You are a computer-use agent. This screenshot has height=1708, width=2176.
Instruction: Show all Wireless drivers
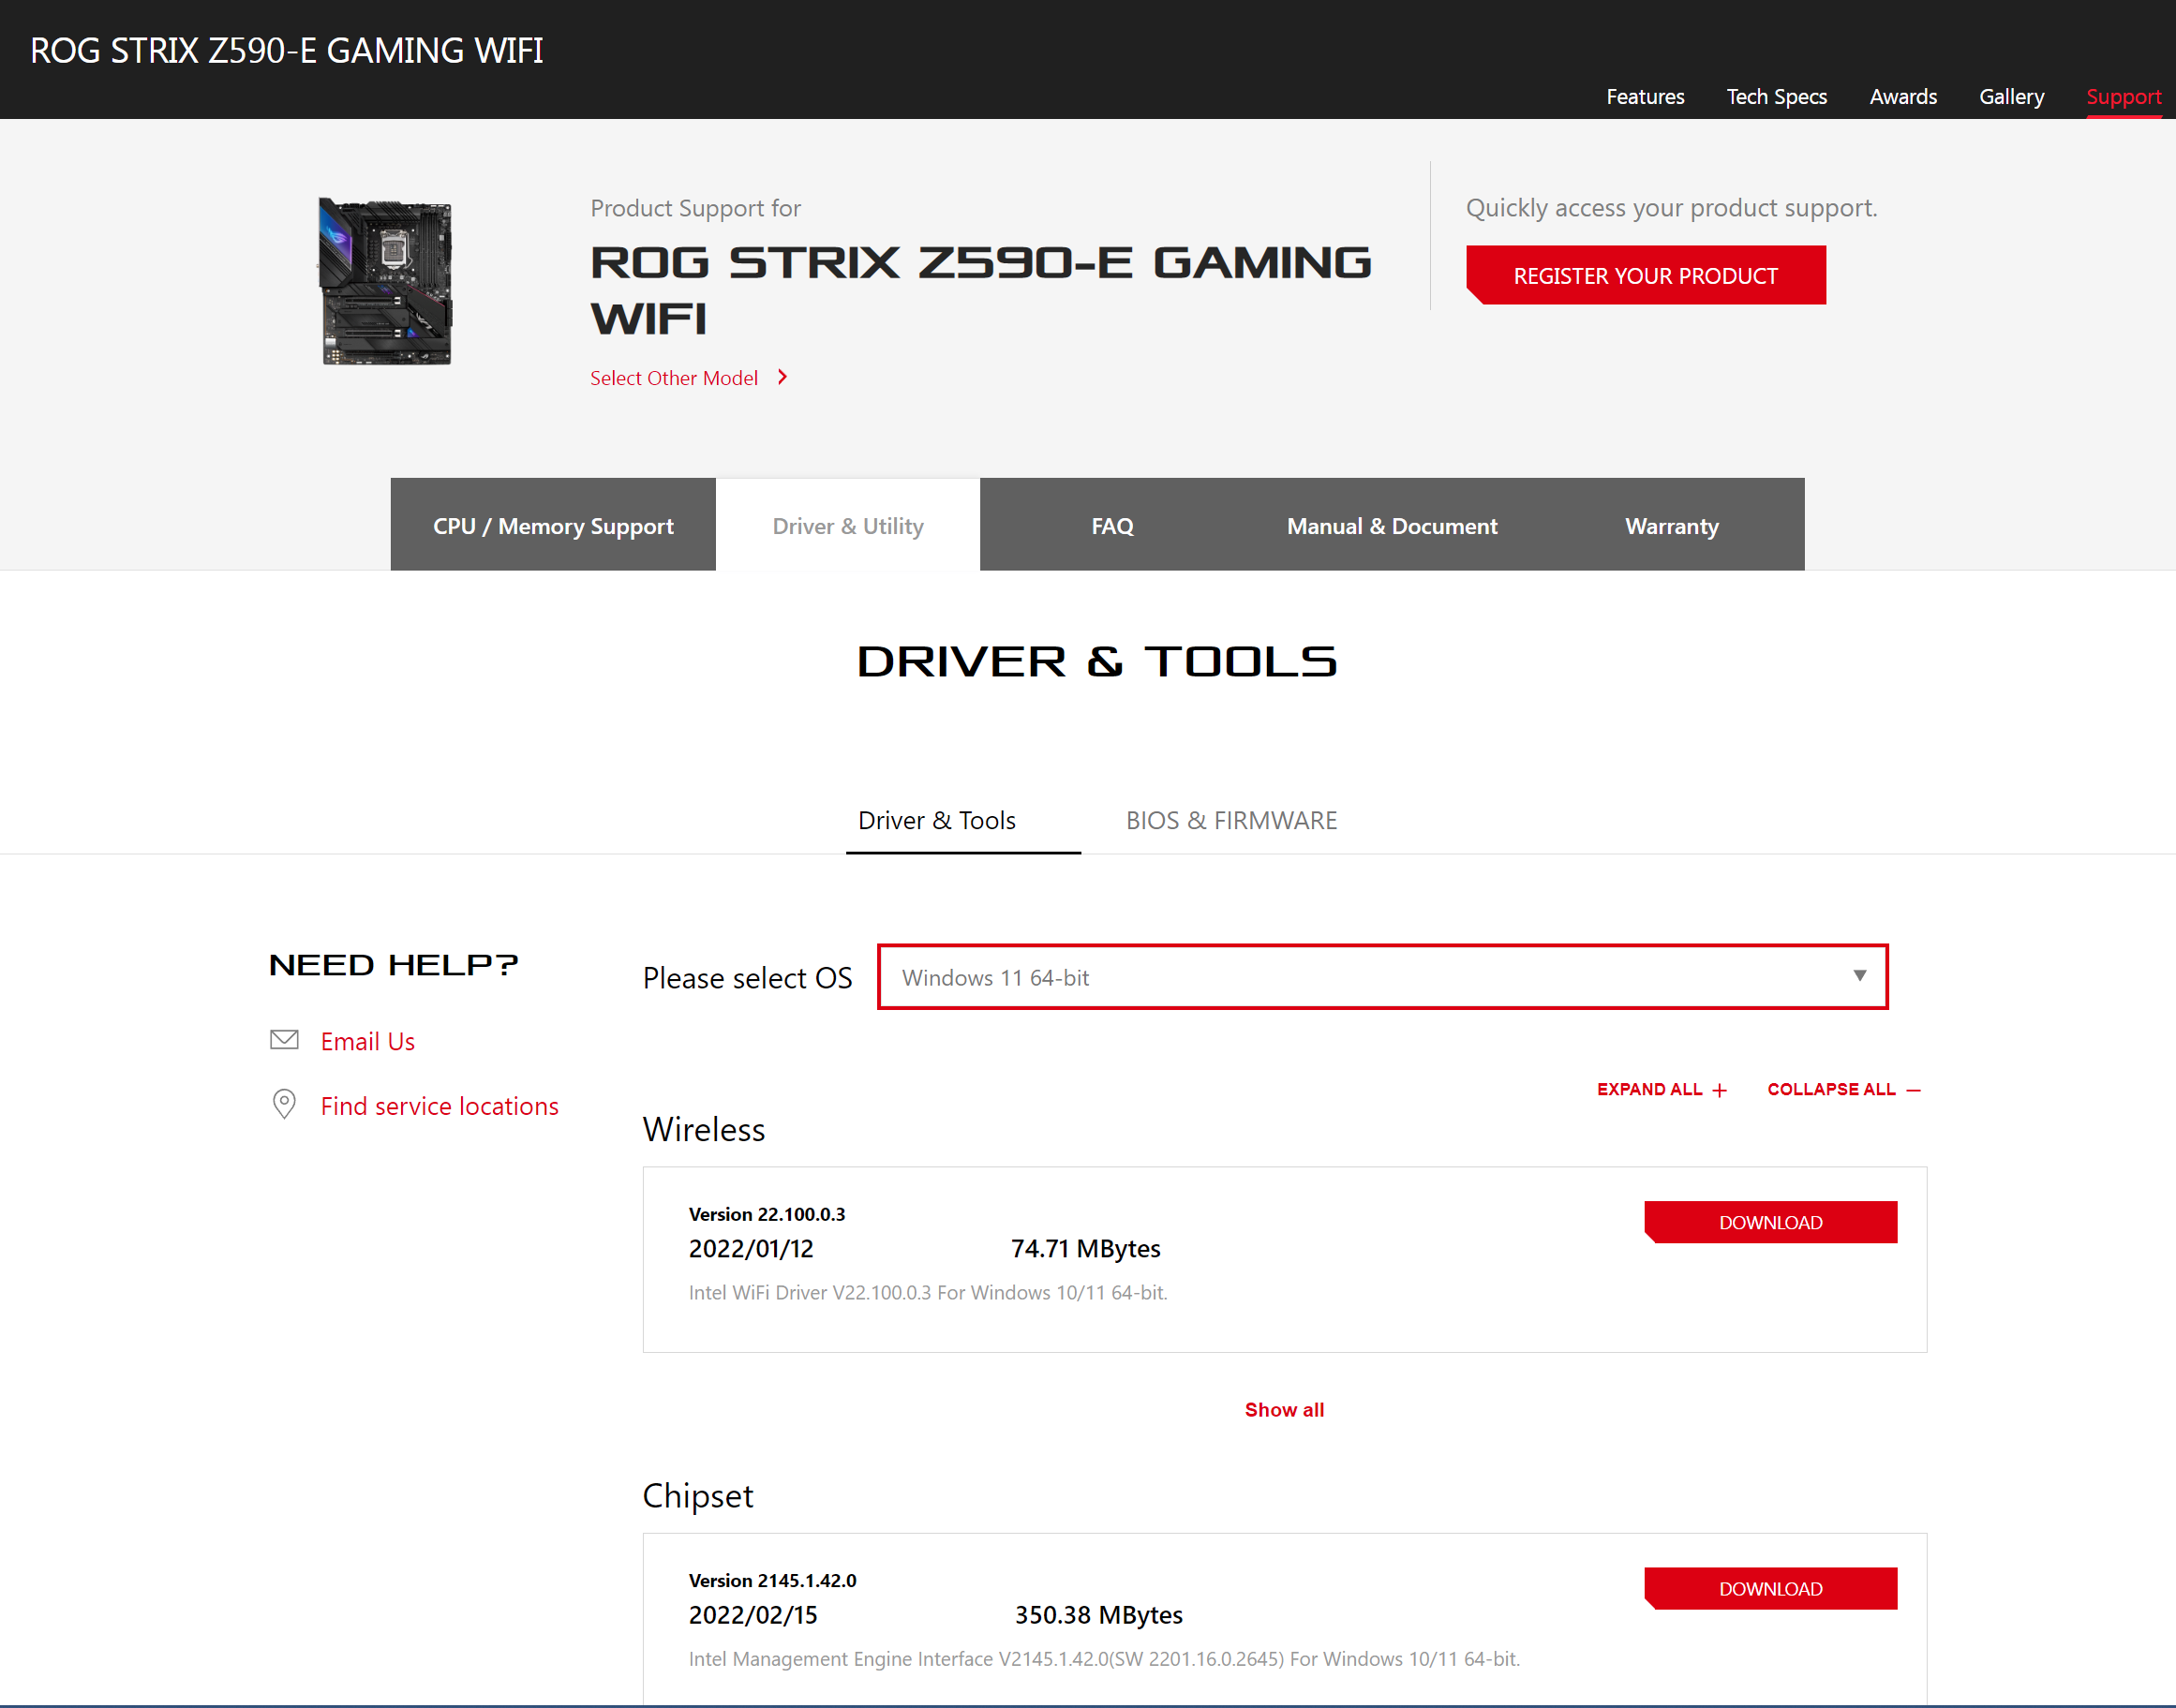coord(1284,1409)
